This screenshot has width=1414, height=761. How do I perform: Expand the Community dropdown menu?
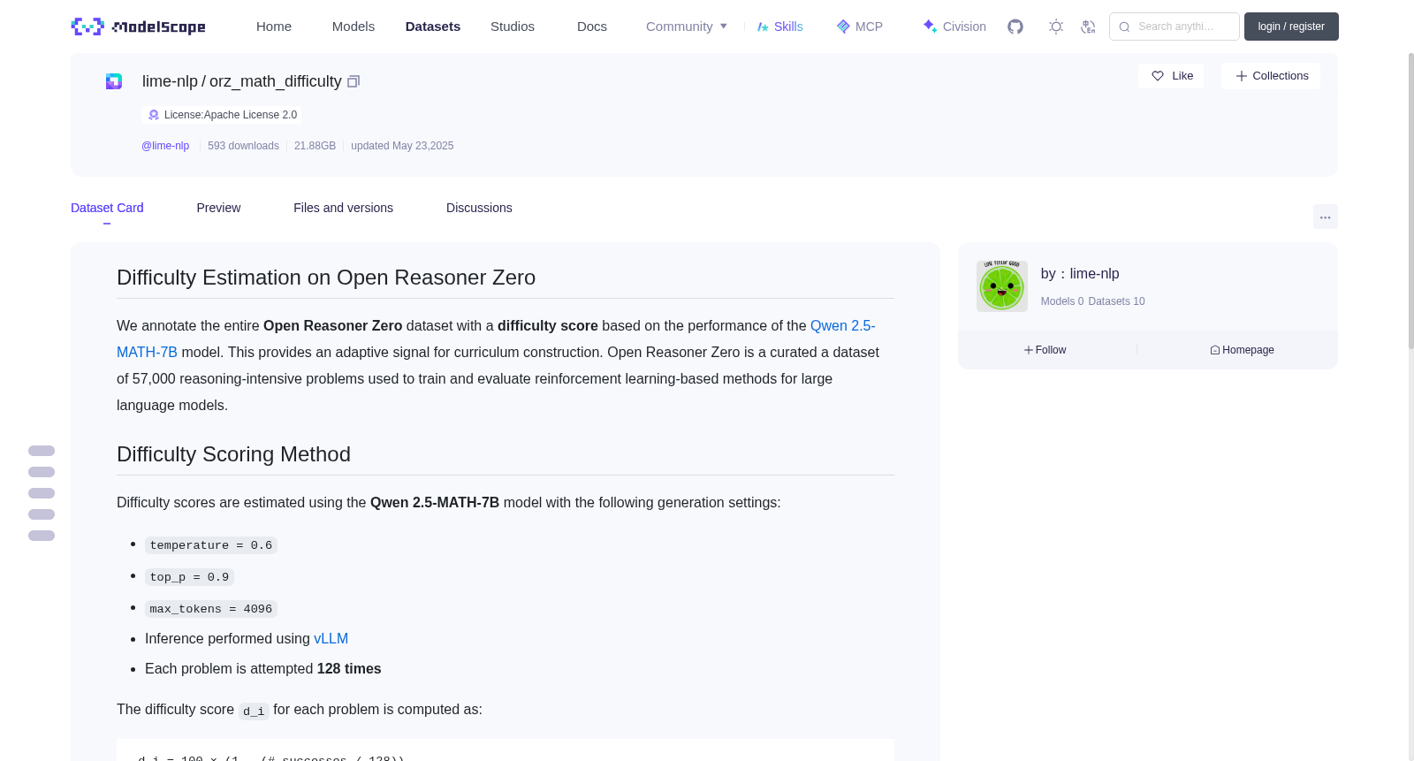tap(687, 27)
